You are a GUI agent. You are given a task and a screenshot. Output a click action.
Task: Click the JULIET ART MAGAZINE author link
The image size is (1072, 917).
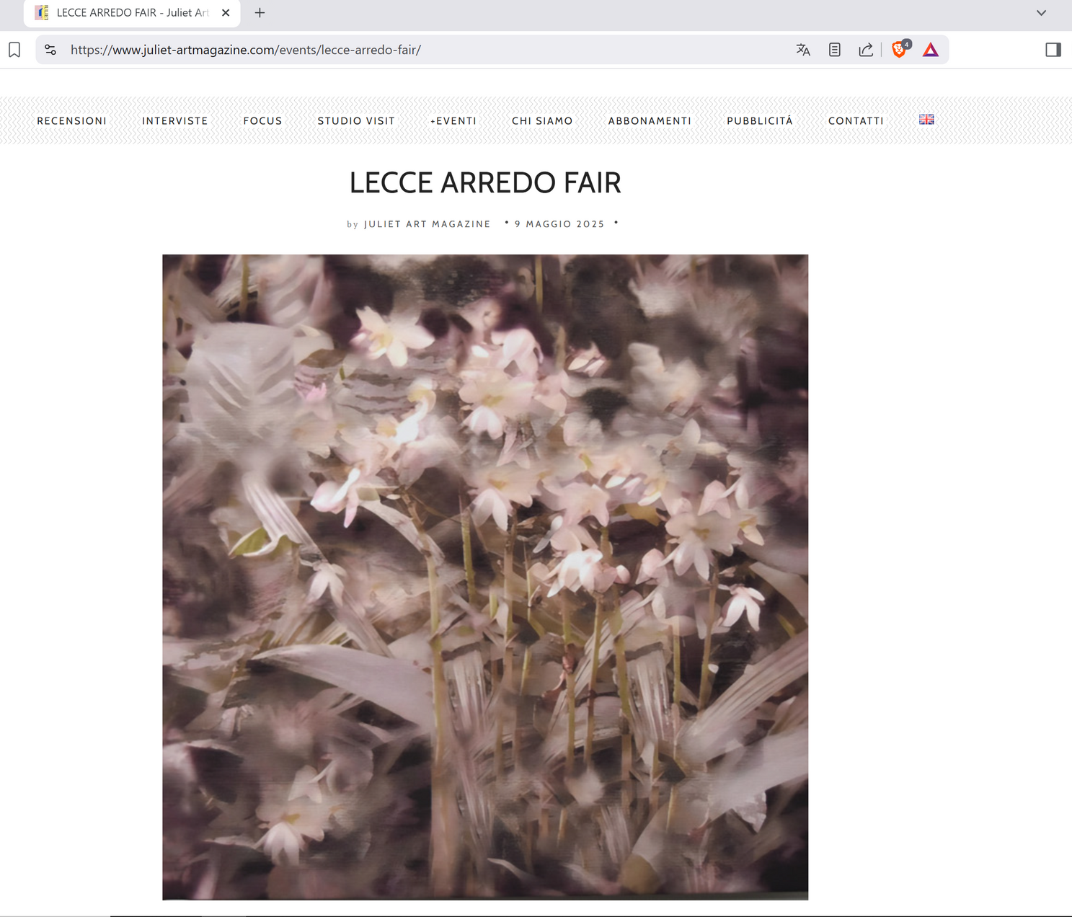tap(428, 224)
